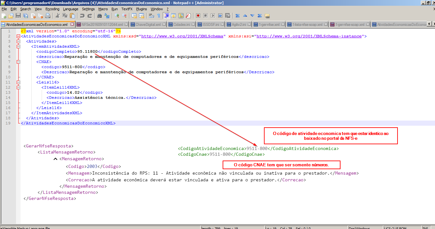Screen dimensions: 435x229
Task: Open the Plugins menu
Action: tap(142, 9)
